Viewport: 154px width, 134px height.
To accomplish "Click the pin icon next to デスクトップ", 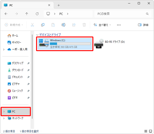I will [28, 63].
